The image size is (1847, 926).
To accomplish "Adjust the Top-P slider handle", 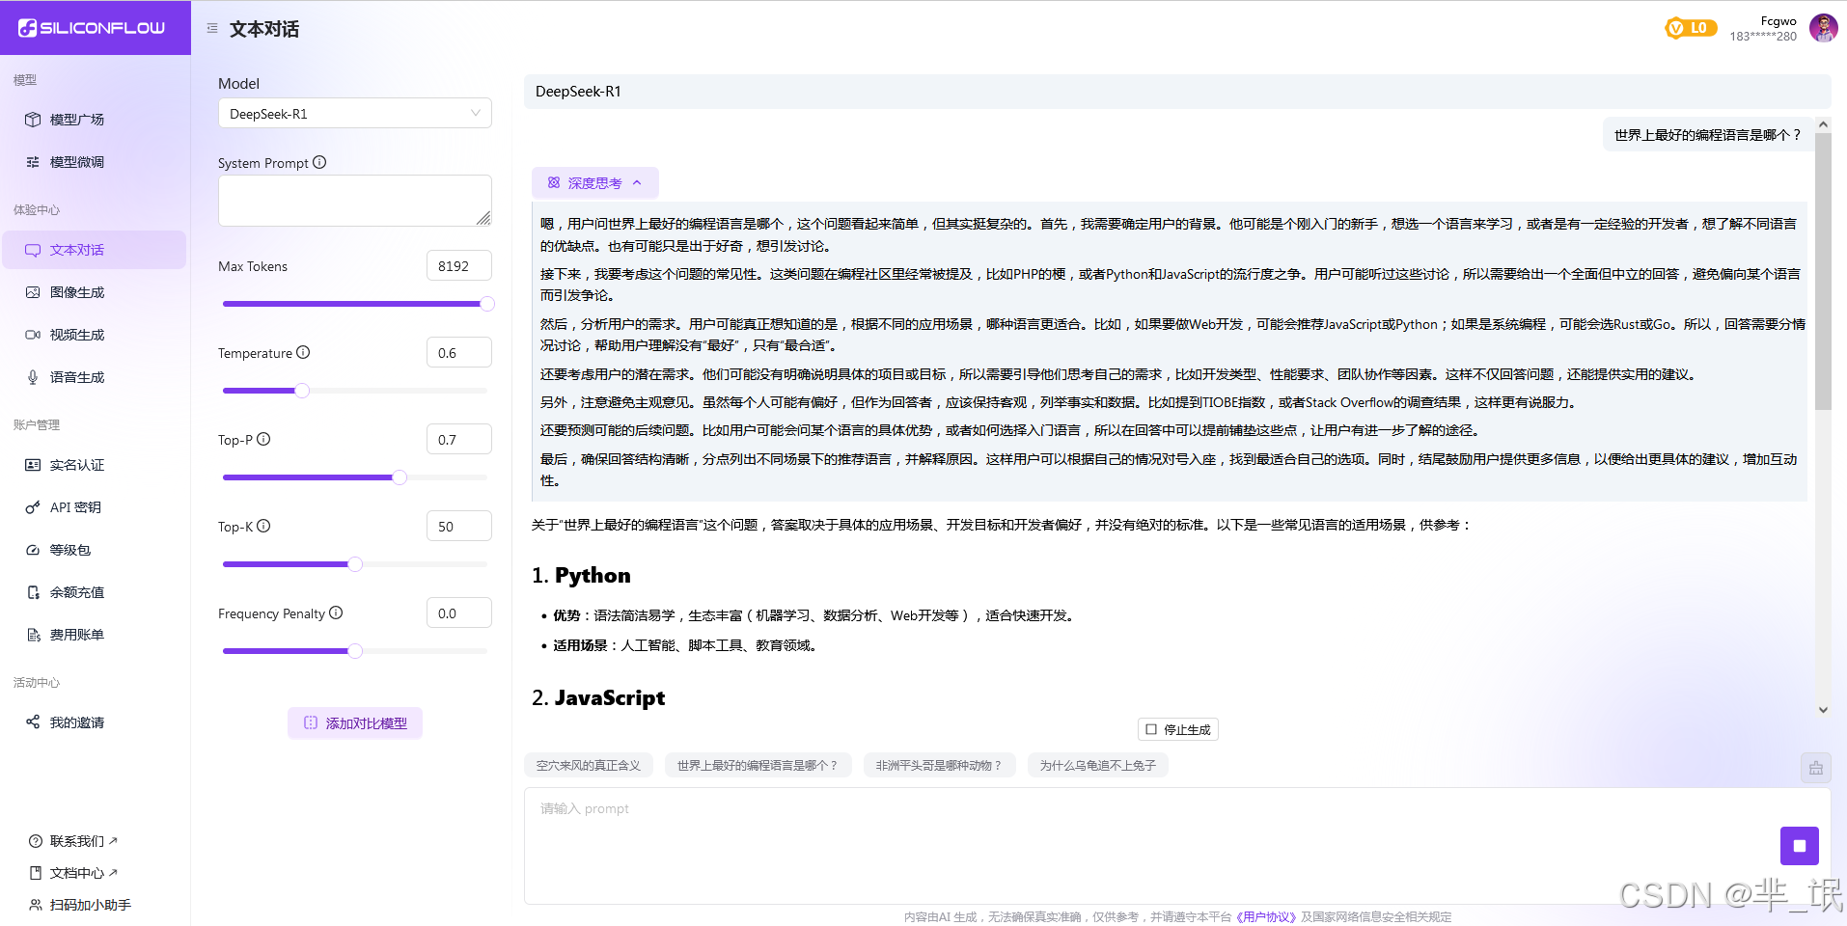I will (x=400, y=477).
